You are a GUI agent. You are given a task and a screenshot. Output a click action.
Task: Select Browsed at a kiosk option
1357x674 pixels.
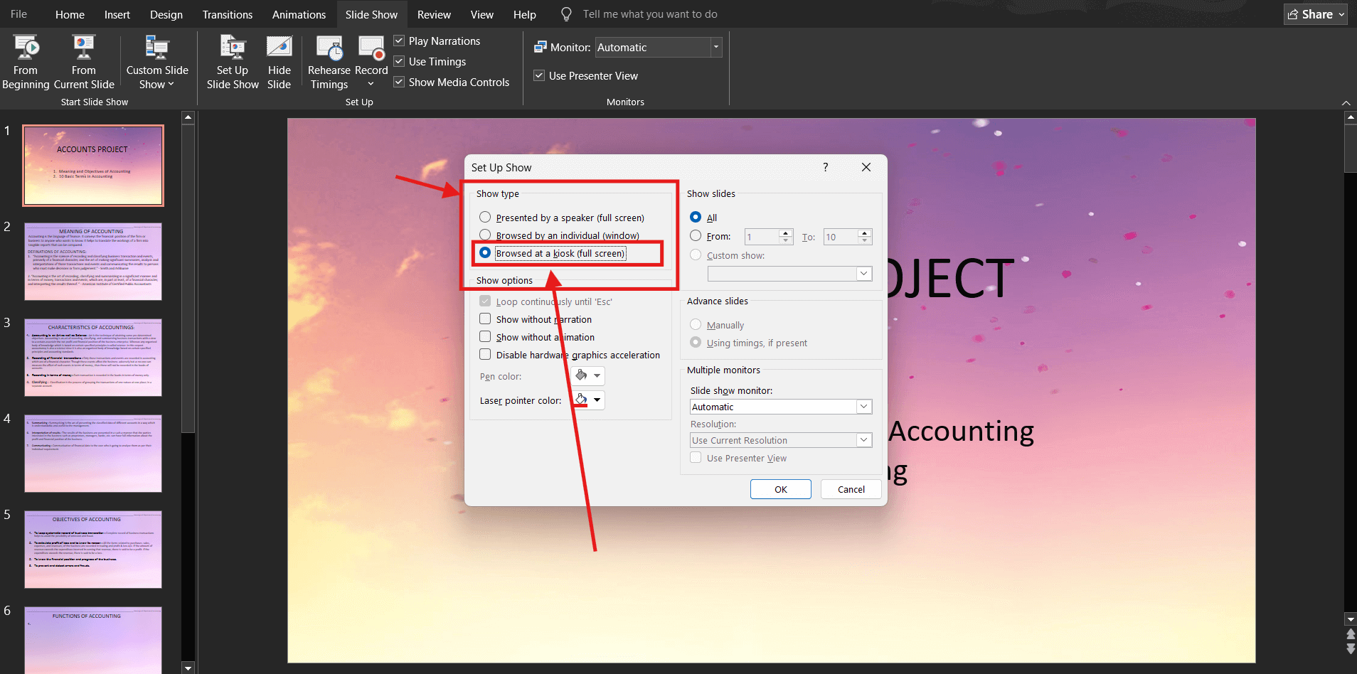485,252
